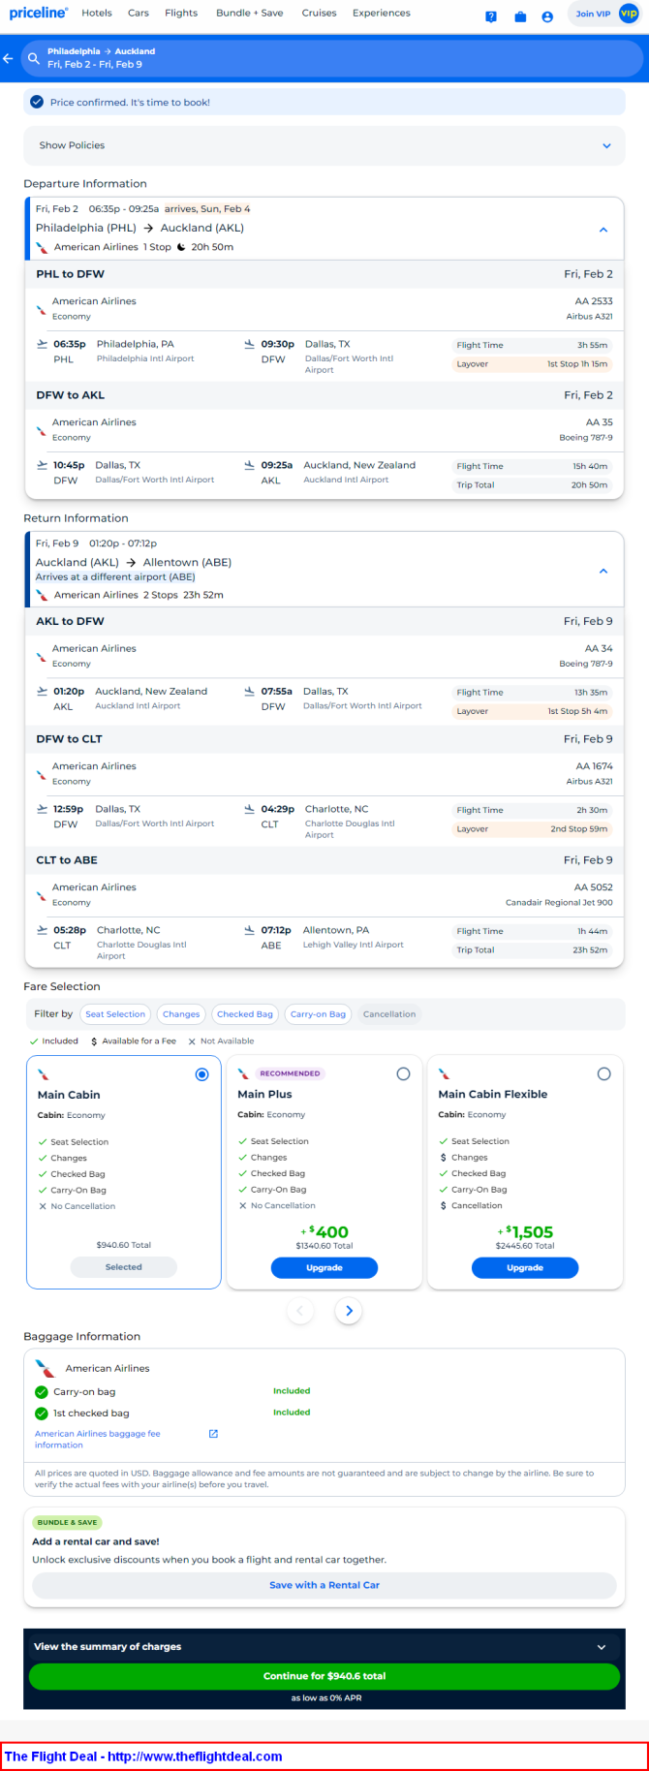Image resolution: width=649 pixels, height=1771 pixels.
Task: Open the Bundle + Save menu item
Action: coord(250,13)
